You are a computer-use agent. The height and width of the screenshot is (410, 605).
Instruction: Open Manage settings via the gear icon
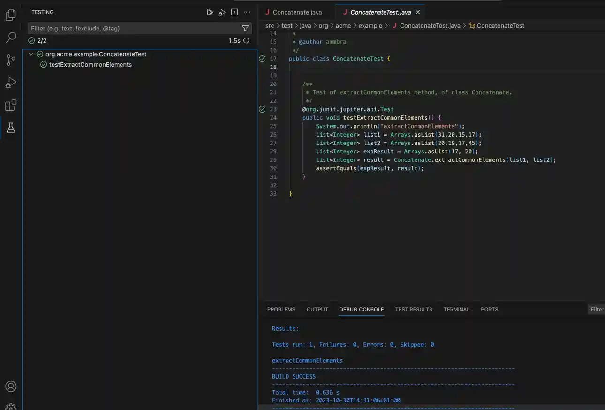tap(11, 406)
